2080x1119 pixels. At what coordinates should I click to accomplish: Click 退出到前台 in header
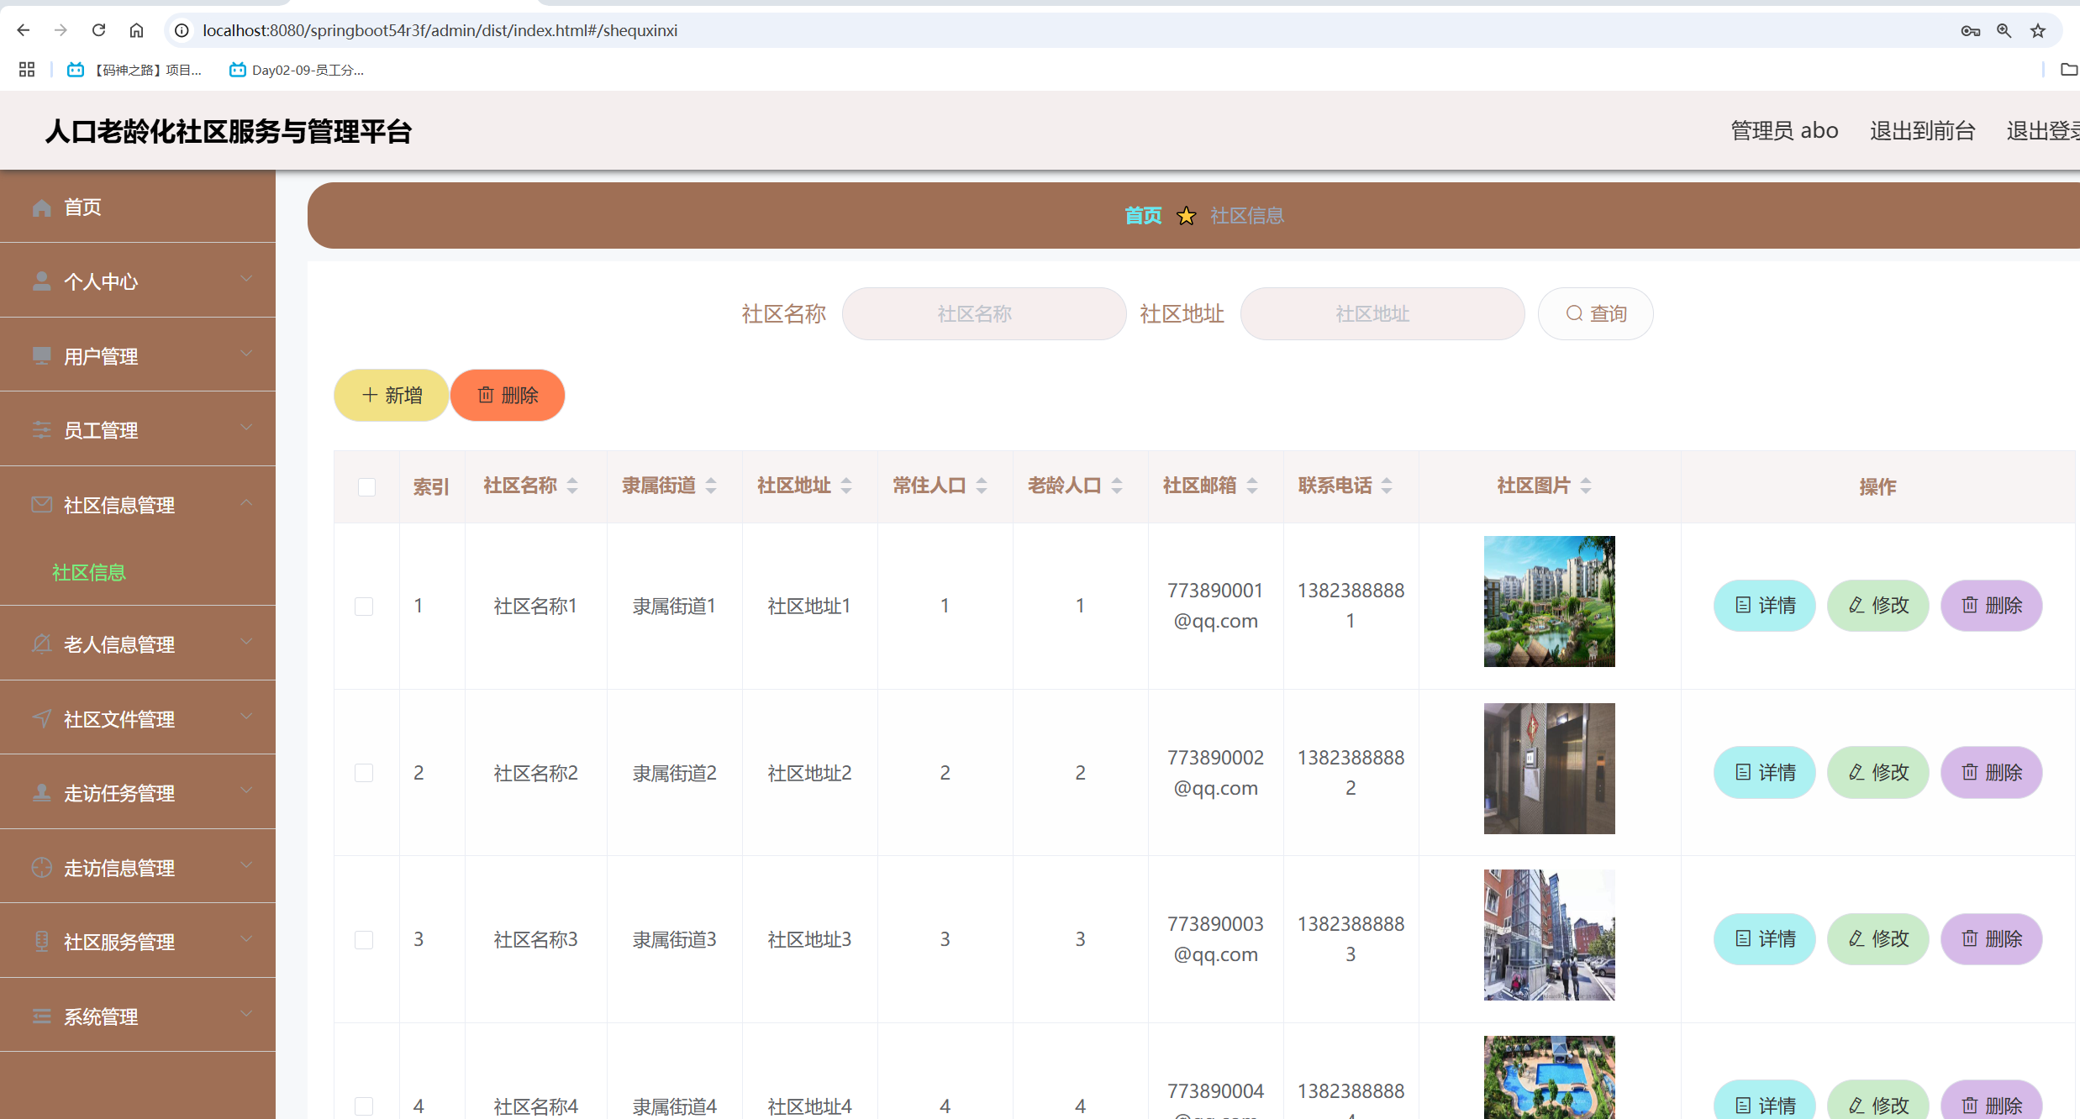point(1922,131)
